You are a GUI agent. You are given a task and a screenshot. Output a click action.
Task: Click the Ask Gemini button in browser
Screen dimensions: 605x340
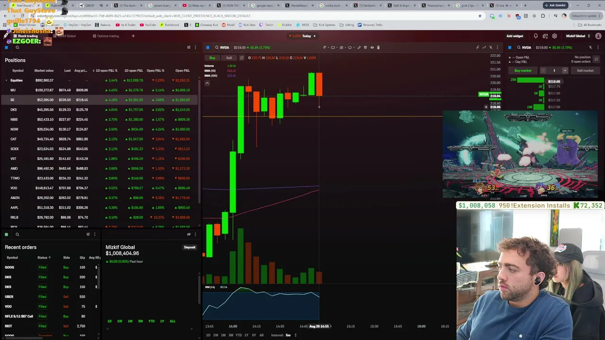coord(556,5)
